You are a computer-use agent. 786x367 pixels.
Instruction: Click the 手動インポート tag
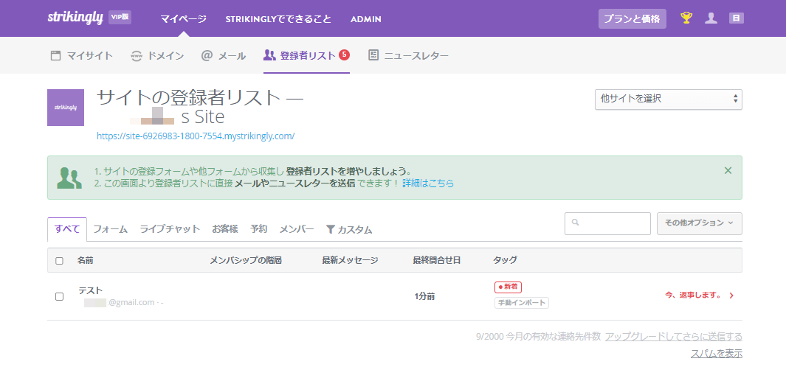tap(521, 303)
